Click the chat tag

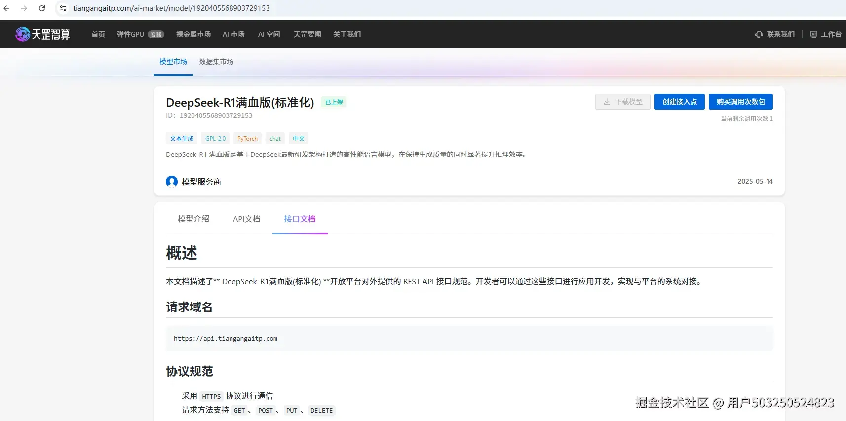click(275, 139)
